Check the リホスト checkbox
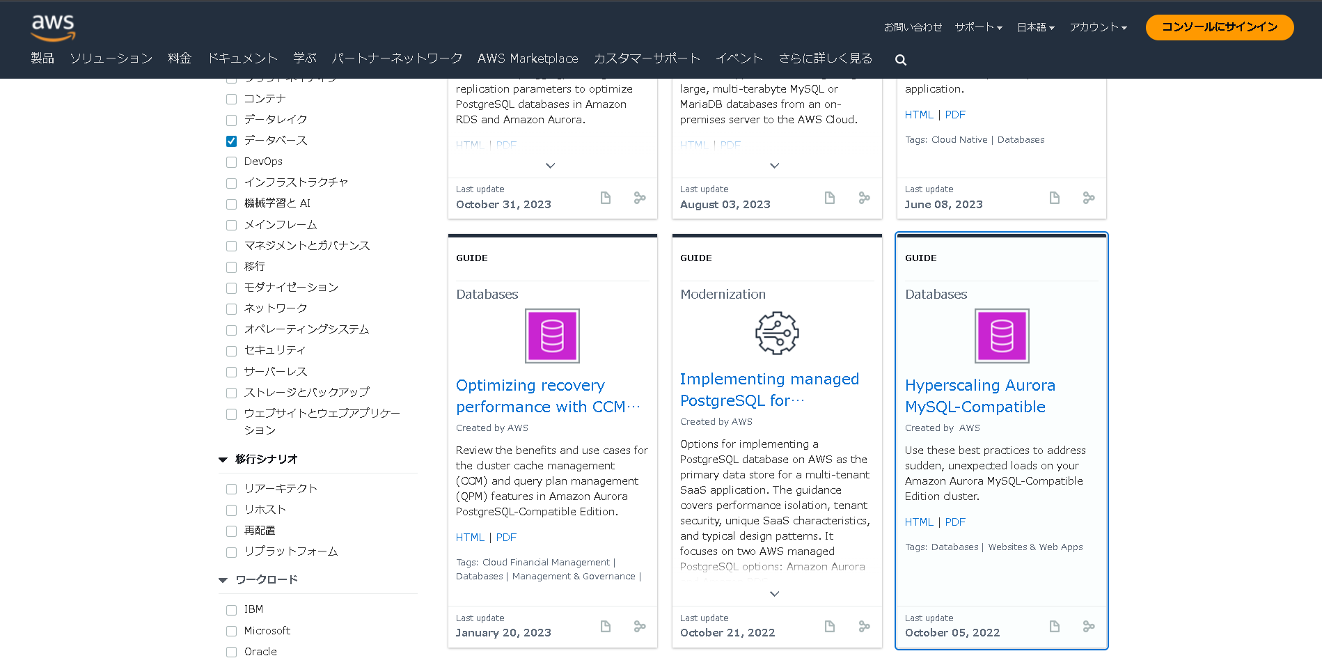Image resolution: width=1322 pixels, height=665 pixels. tap(231, 510)
